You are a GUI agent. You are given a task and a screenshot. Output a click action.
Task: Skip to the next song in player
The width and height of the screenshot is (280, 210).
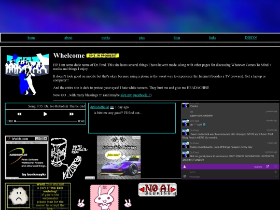coord(72,114)
